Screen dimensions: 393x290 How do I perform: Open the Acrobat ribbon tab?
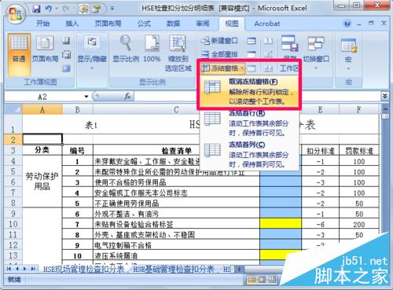[267, 24]
